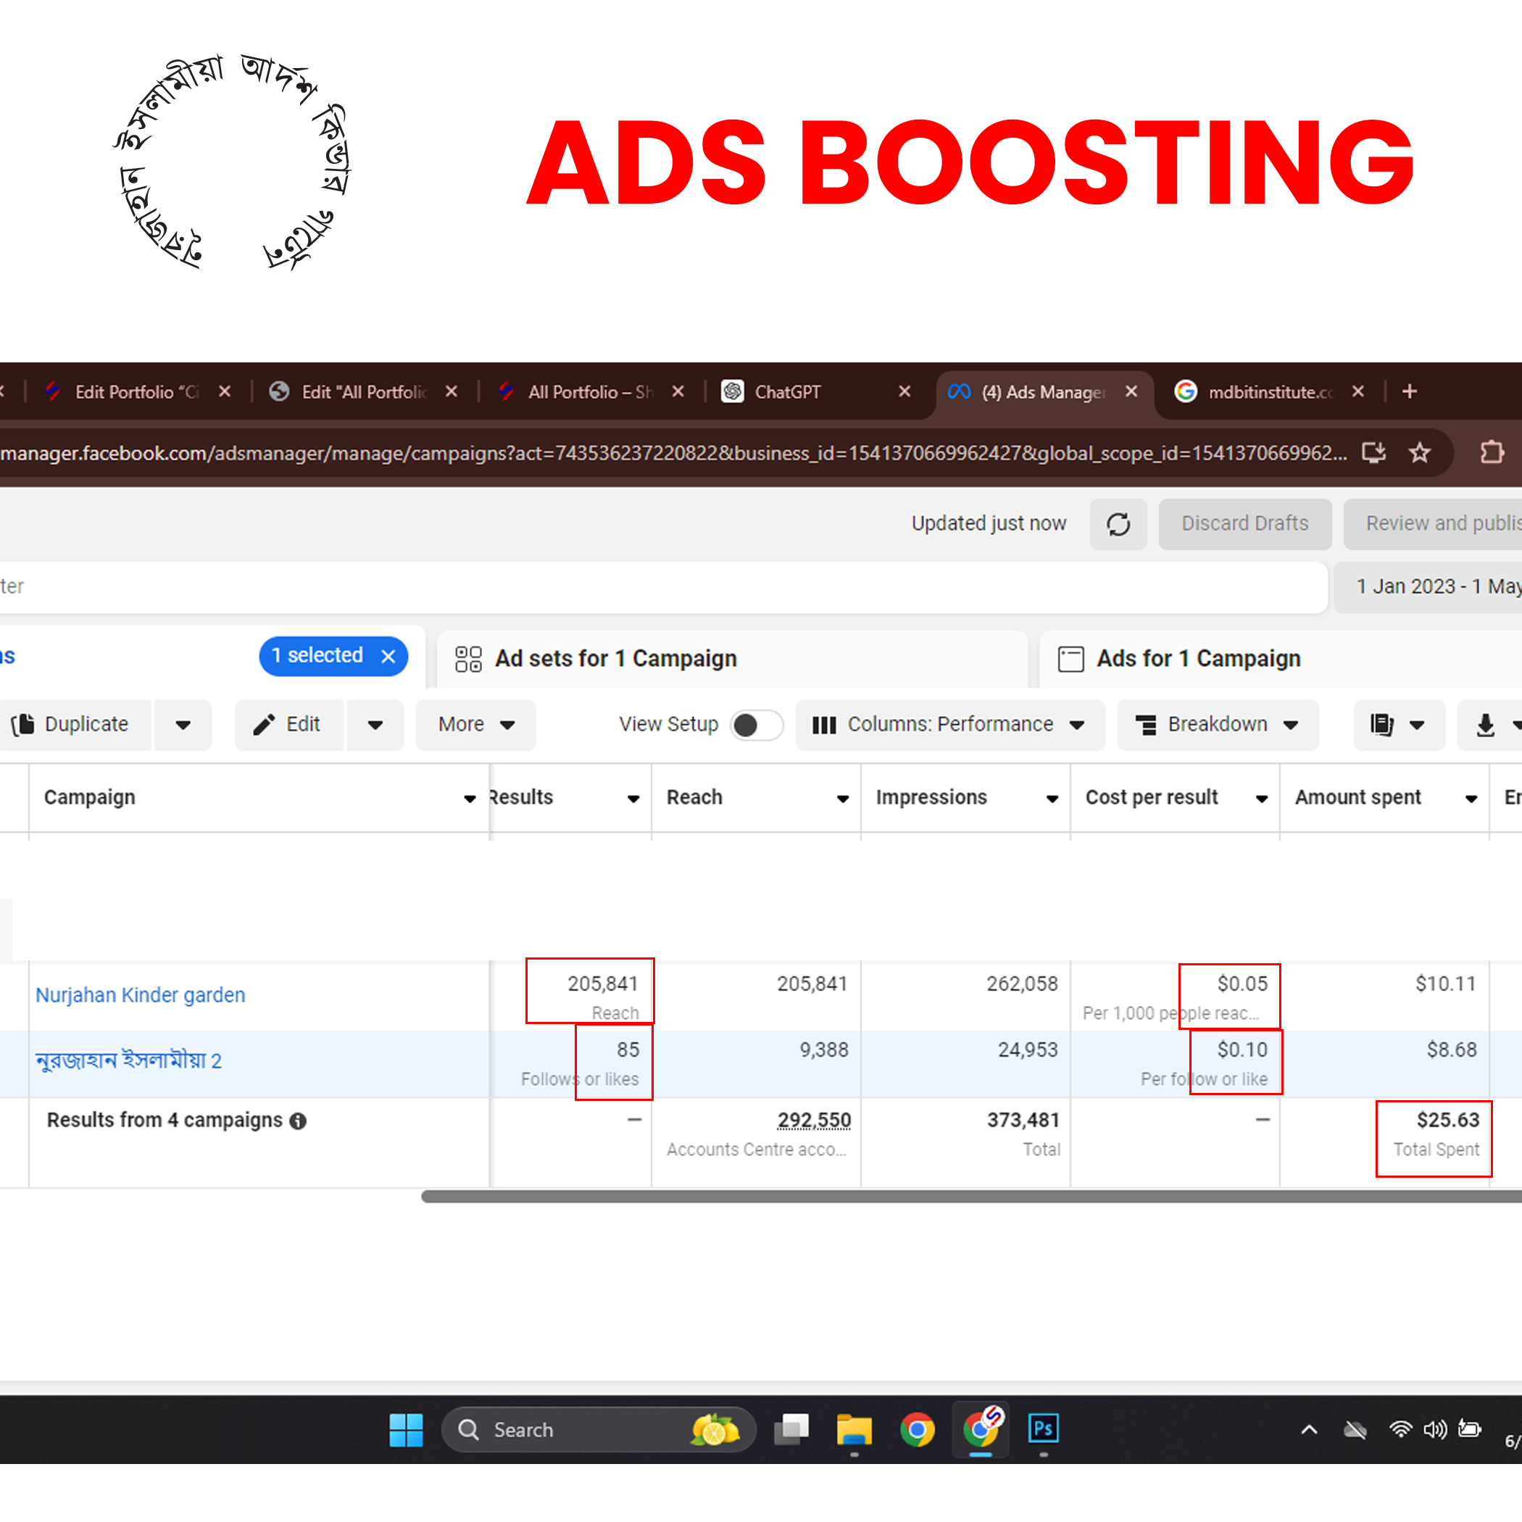Expand the More actions dropdown
1522x1522 pixels.
click(476, 725)
